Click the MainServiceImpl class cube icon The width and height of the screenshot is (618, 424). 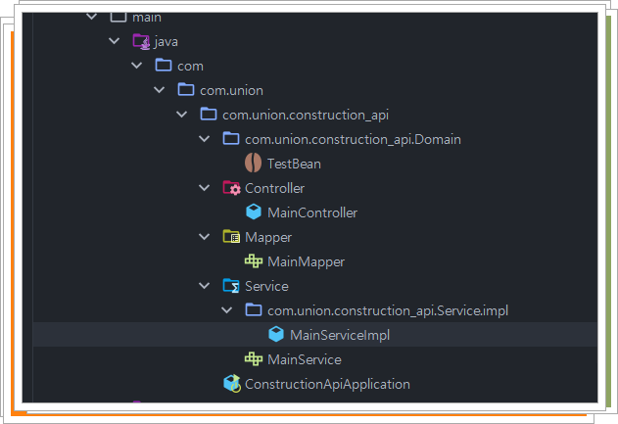(276, 334)
